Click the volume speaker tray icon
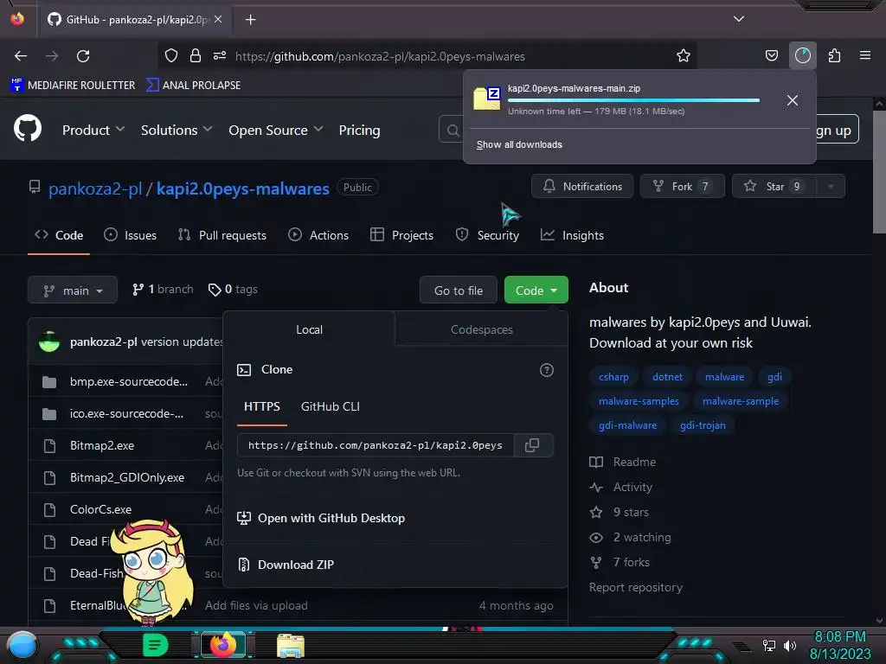The height and width of the screenshot is (664, 886). [790, 645]
